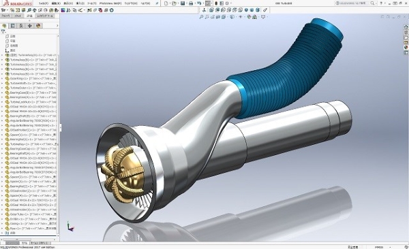Screen dimensions: 409x249
Task: Click the feature tree vertical scrollbar
Action: 58,135
